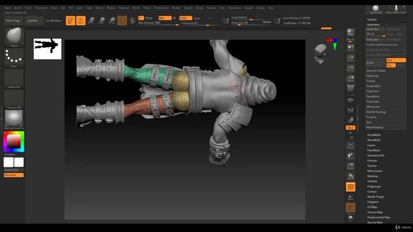Viewport: 413px width, 232px height.
Task: Click the Move view icon in right shelf
Action: tap(350, 156)
